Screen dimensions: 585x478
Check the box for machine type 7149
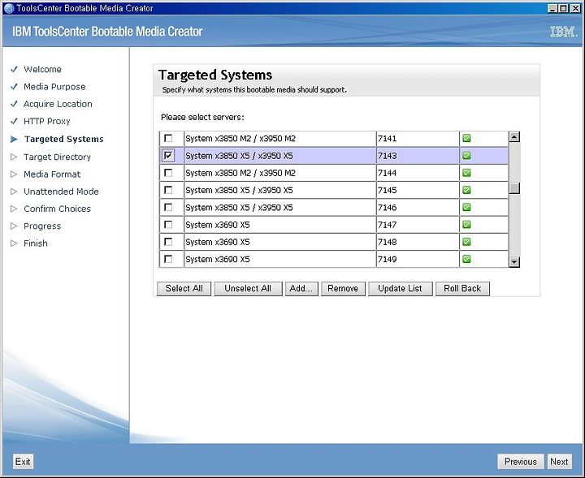point(168,259)
